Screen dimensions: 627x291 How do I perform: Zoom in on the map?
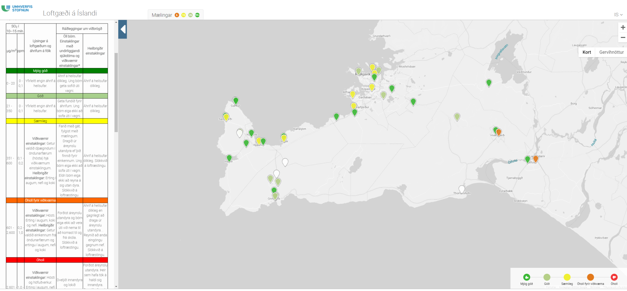pos(623,28)
